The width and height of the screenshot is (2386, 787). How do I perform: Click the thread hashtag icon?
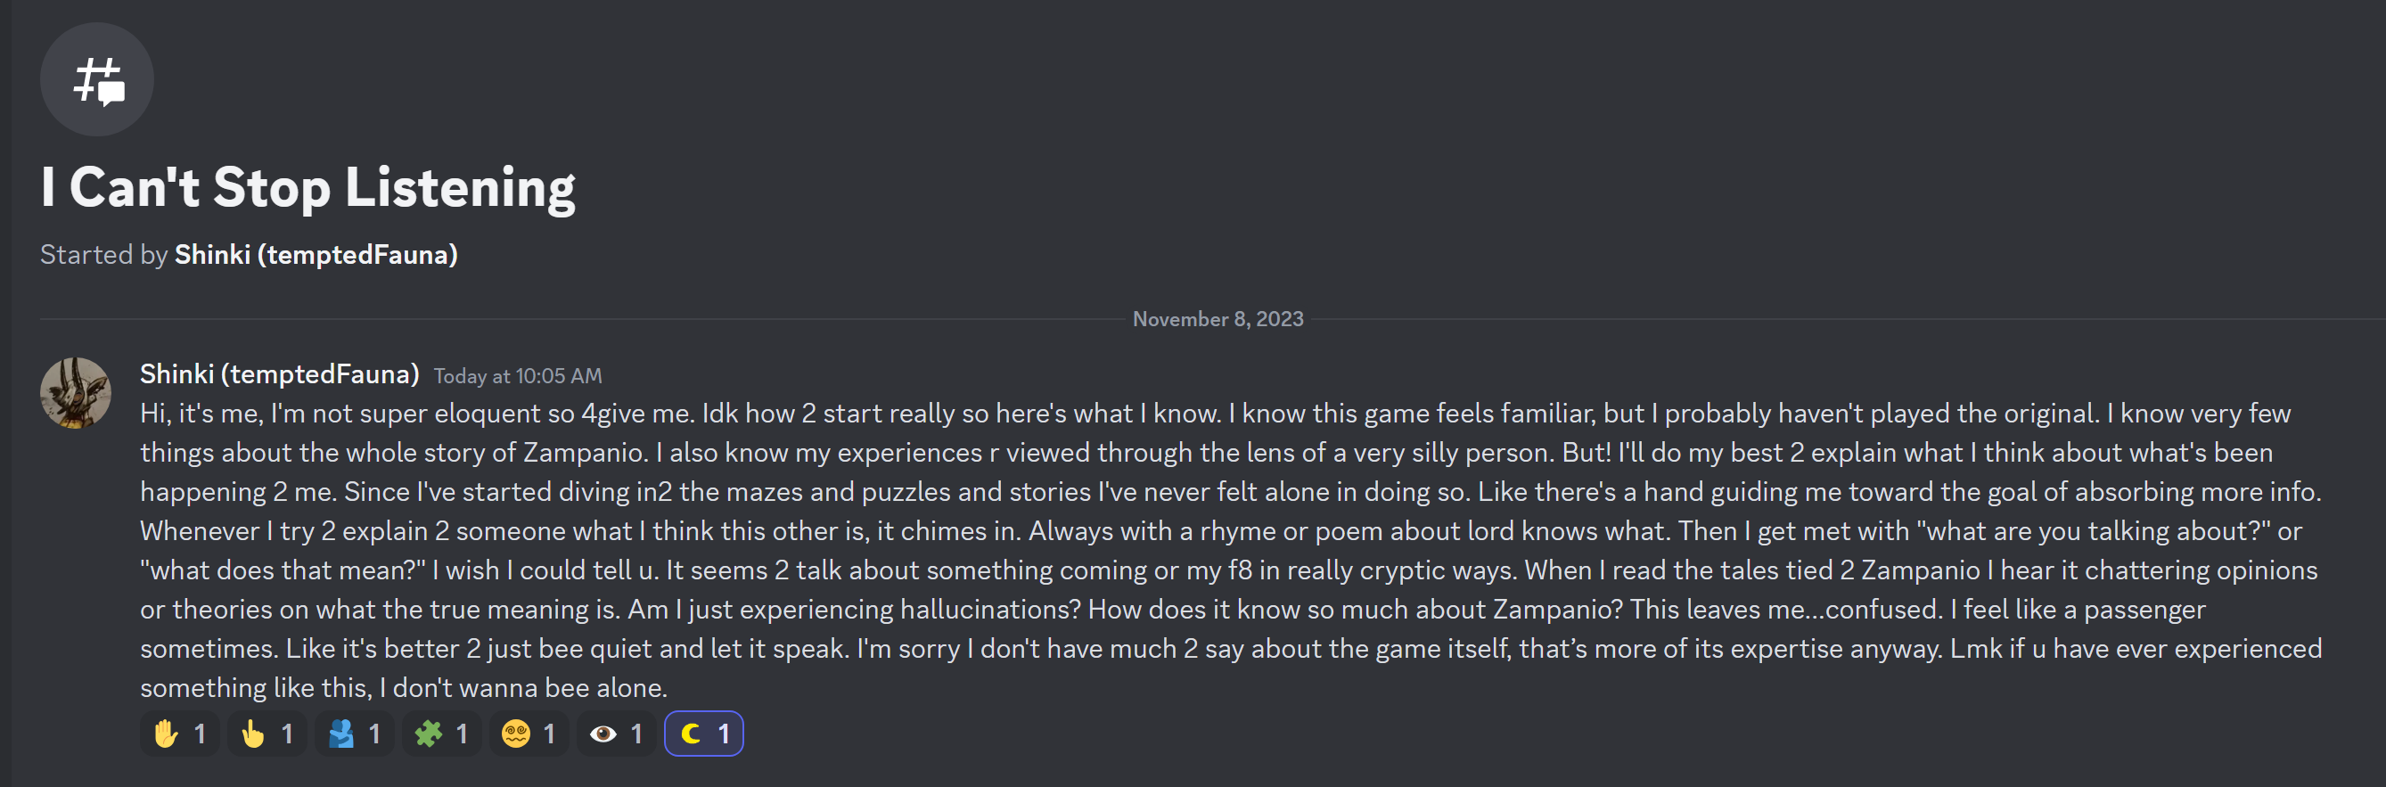pyautogui.click(x=97, y=79)
